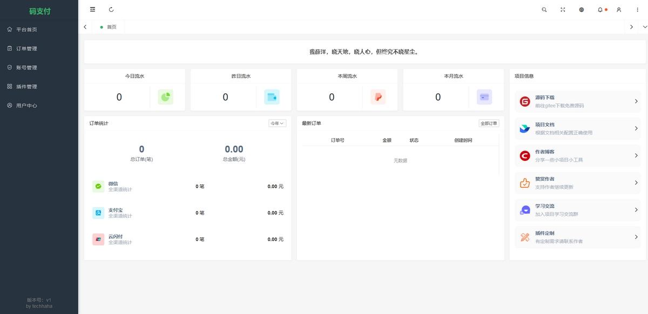This screenshot has width=648, height=314.
Task: Open the 源码下载 link
Action: point(577,101)
